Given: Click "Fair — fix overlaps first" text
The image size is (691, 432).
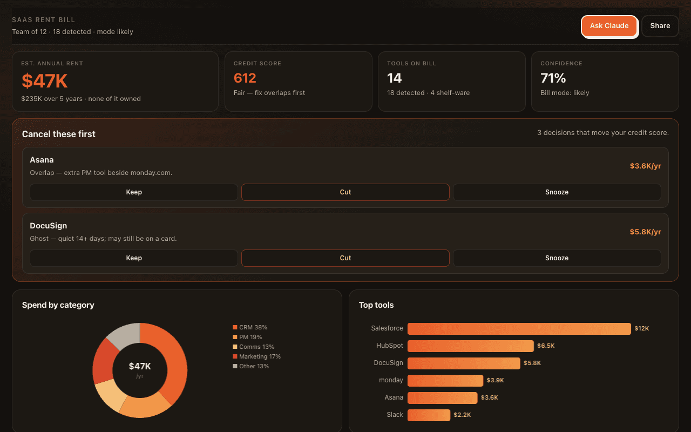Looking at the screenshot, I should click(269, 93).
